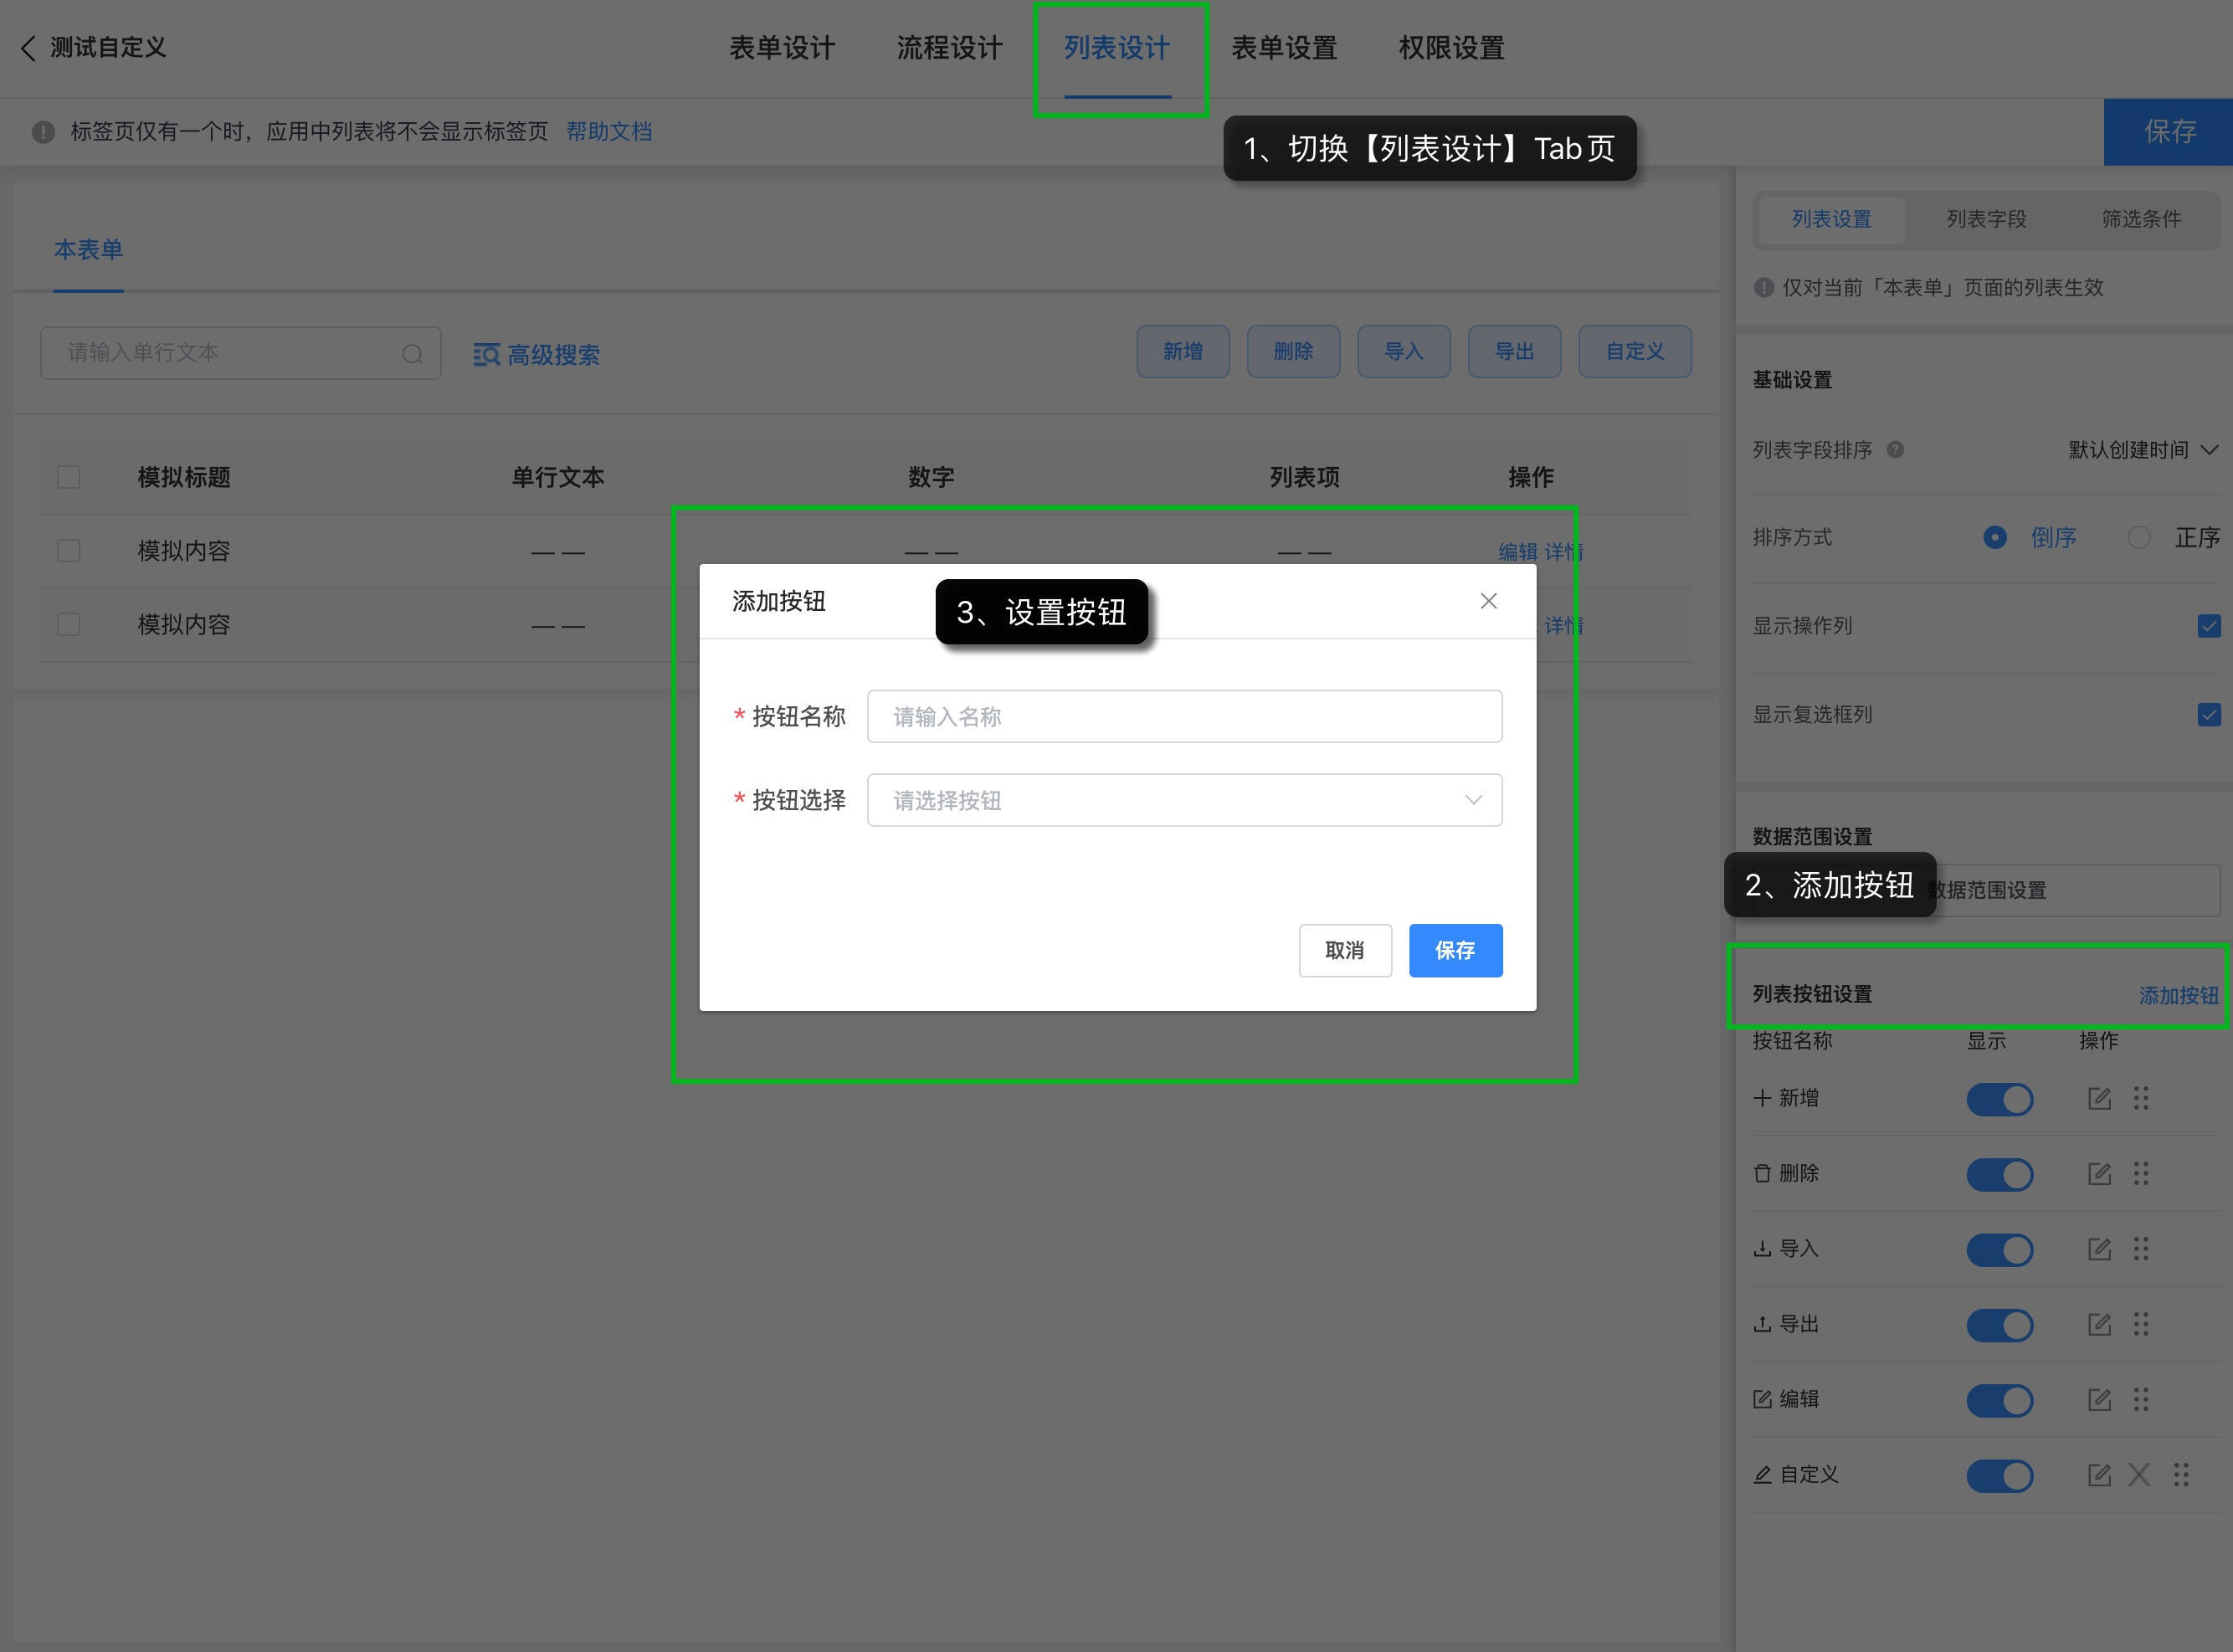Click the drag handle for 删除 row
The width and height of the screenshot is (2233, 1652).
[2141, 1174]
